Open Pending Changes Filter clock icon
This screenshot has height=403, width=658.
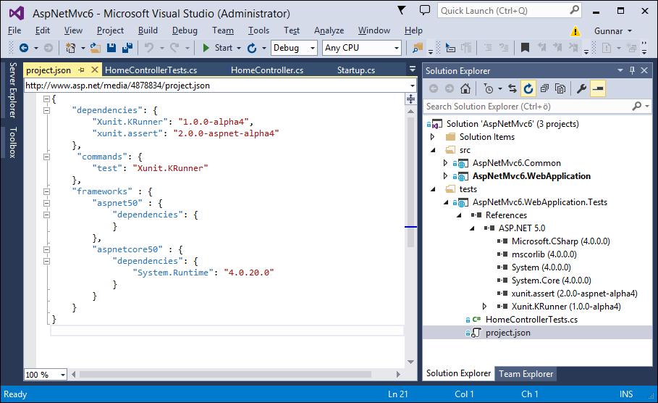pos(489,88)
